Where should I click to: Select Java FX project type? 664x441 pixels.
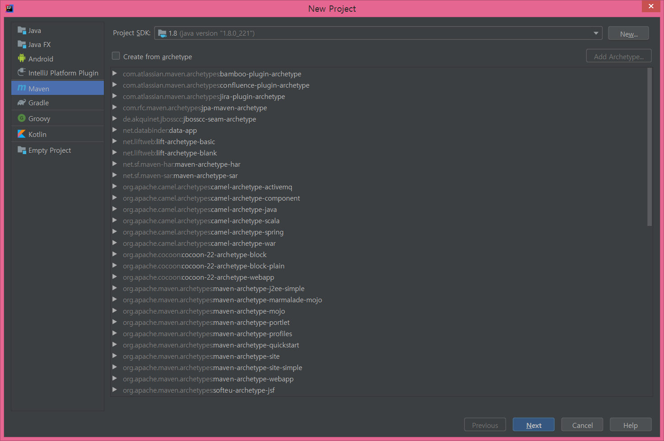tap(57, 44)
